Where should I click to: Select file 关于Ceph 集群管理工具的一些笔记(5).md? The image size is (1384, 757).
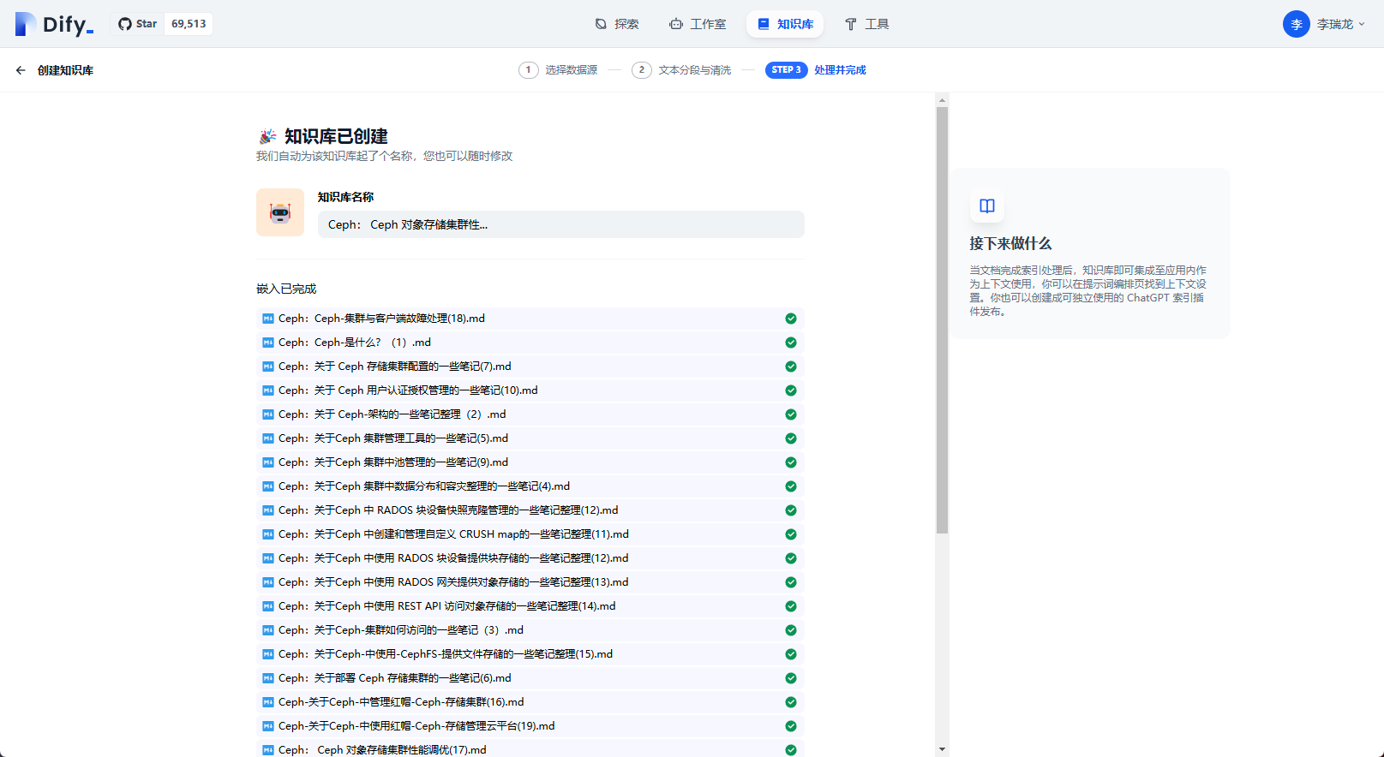pos(530,438)
